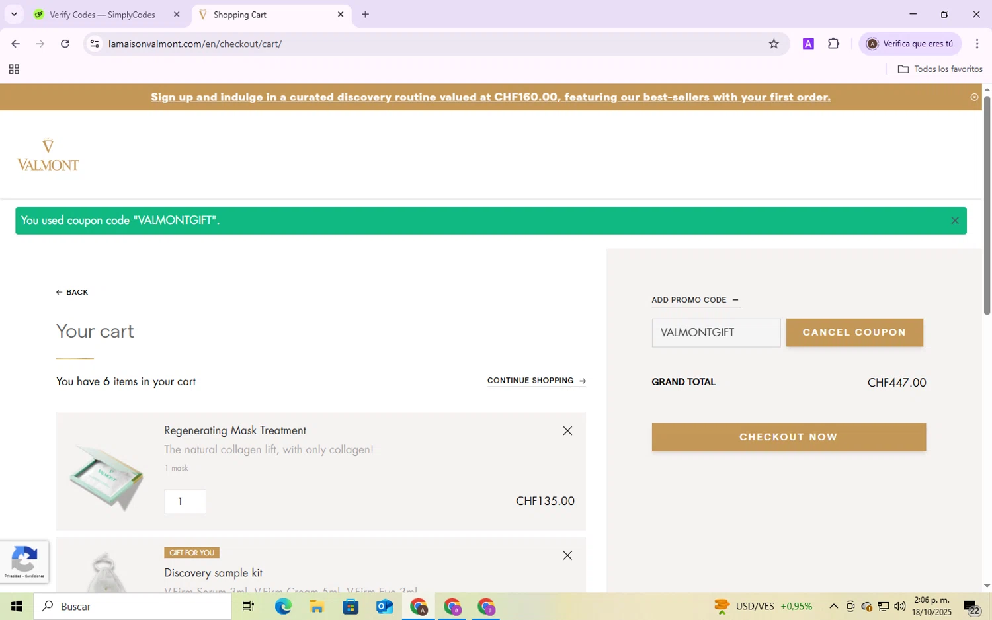Open Regenerating Mask Treatment product title
Image resolution: width=992 pixels, height=620 pixels.
tap(235, 430)
